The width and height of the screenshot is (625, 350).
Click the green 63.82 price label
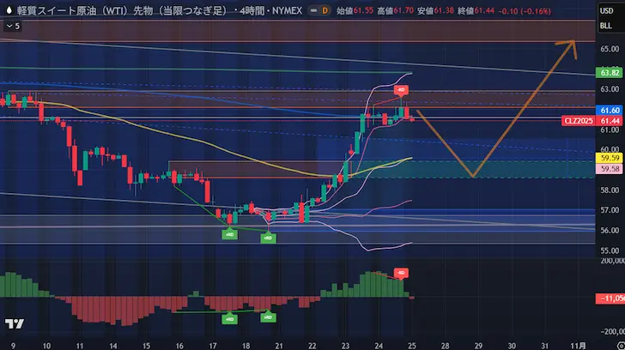pos(610,74)
